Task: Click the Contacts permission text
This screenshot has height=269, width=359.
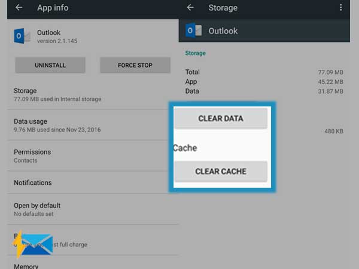Action: tap(25, 160)
